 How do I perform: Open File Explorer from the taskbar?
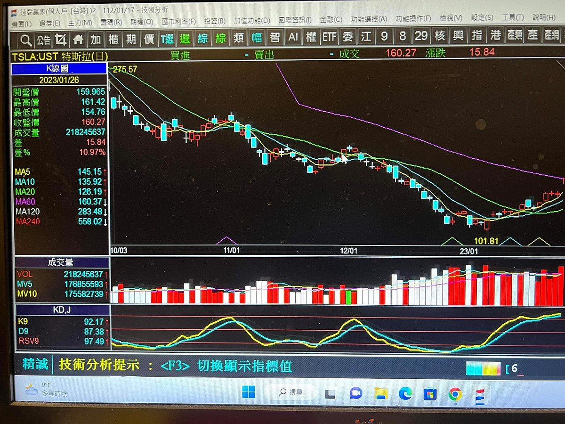(x=380, y=393)
